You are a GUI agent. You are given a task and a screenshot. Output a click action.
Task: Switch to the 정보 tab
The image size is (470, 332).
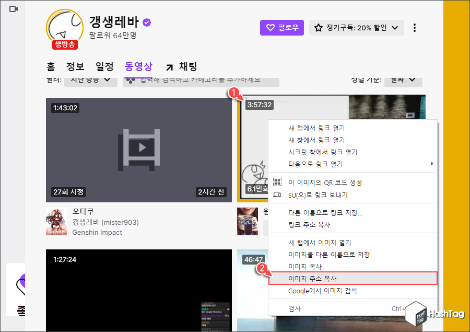coord(75,66)
